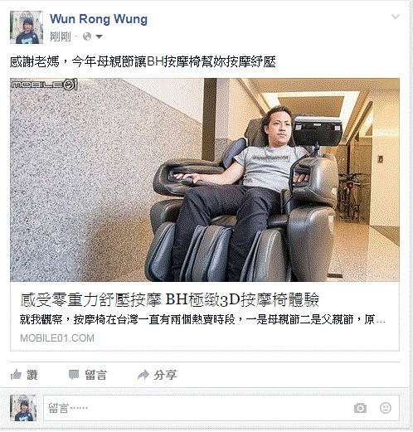Click the thumbs-up Like icon
The height and width of the screenshot is (432, 413).
(16, 375)
